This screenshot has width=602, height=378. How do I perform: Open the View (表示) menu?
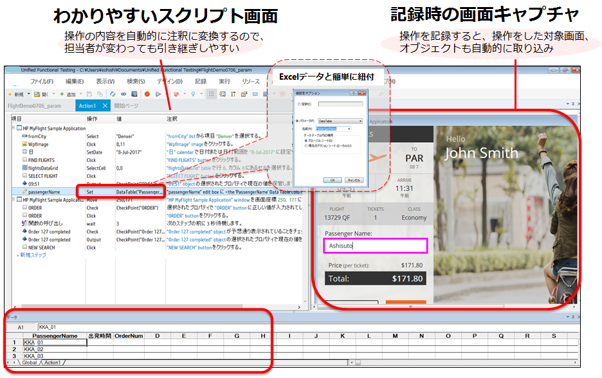tap(105, 82)
